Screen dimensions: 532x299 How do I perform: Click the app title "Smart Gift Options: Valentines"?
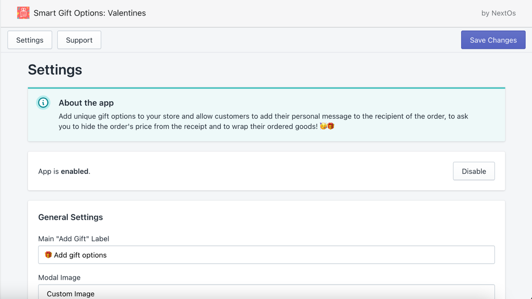click(x=90, y=13)
